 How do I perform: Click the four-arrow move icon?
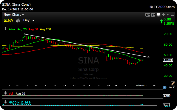[164, 15]
